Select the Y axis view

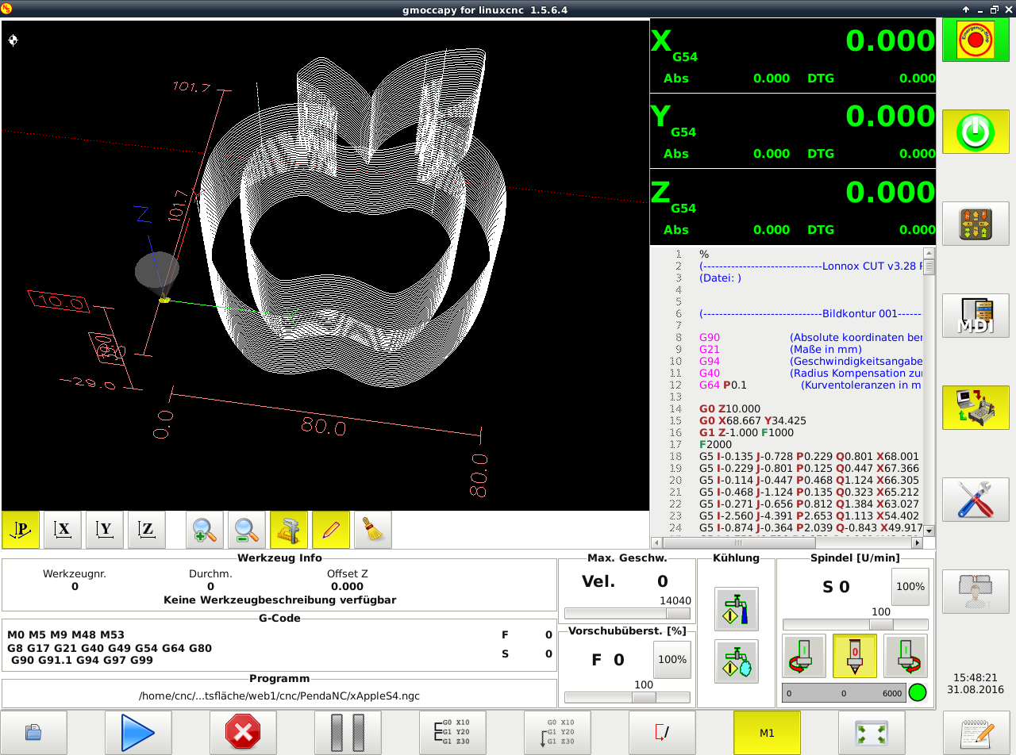coord(105,530)
